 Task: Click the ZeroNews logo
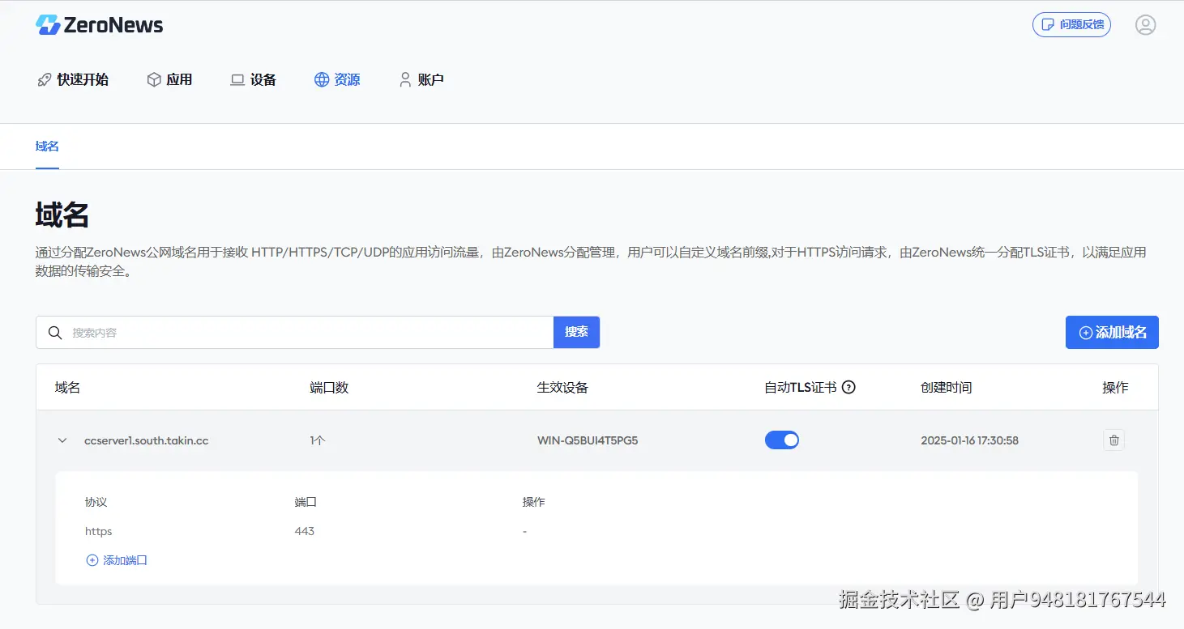tap(99, 25)
